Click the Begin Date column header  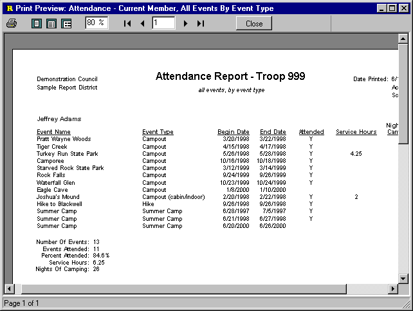click(x=234, y=132)
